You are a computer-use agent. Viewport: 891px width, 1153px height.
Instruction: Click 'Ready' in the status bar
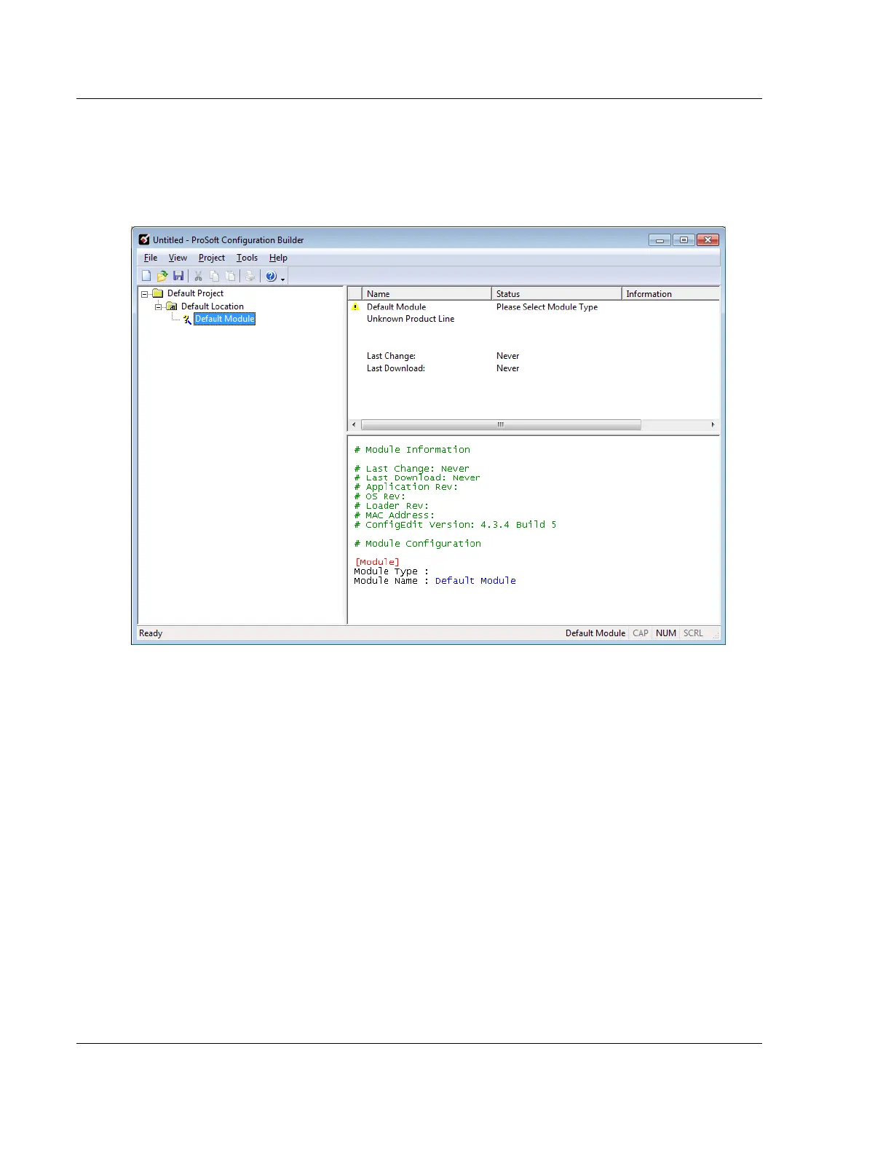point(151,633)
